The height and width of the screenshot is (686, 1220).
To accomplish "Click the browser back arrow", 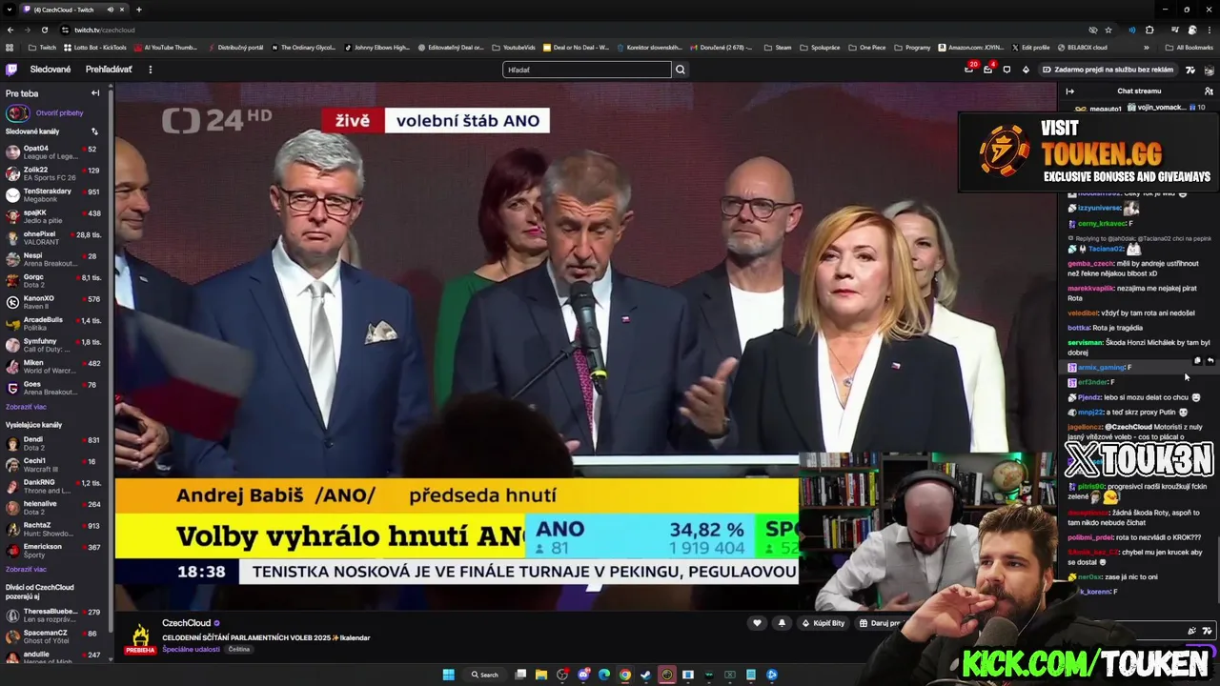I will (10, 30).
